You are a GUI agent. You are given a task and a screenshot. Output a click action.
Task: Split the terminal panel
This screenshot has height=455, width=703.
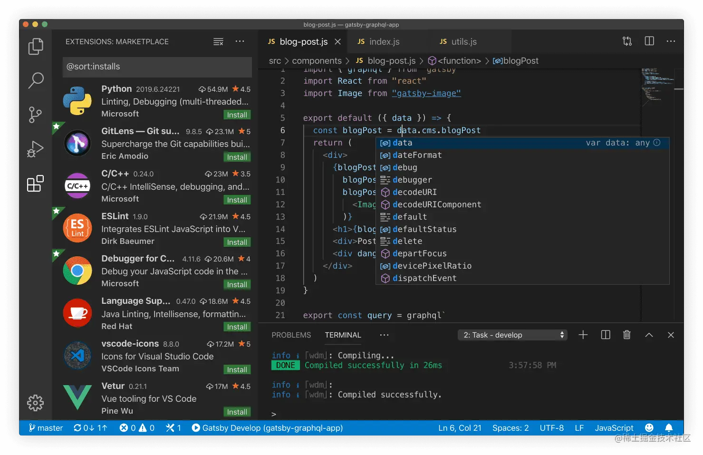tap(606, 335)
